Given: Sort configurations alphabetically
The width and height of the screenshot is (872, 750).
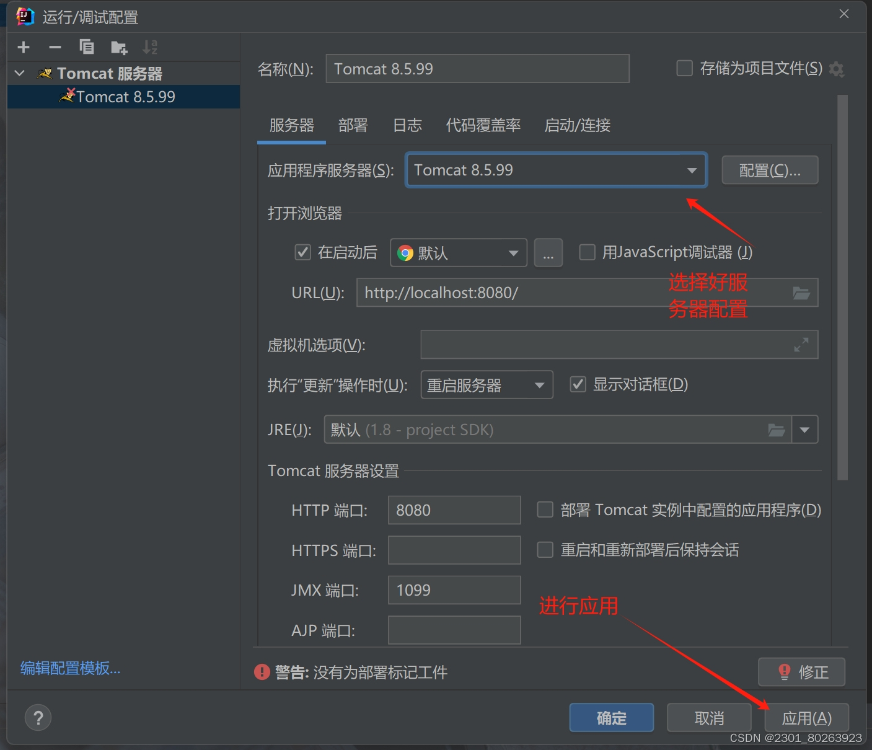Looking at the screenshot, I should (x=150, y=47).
